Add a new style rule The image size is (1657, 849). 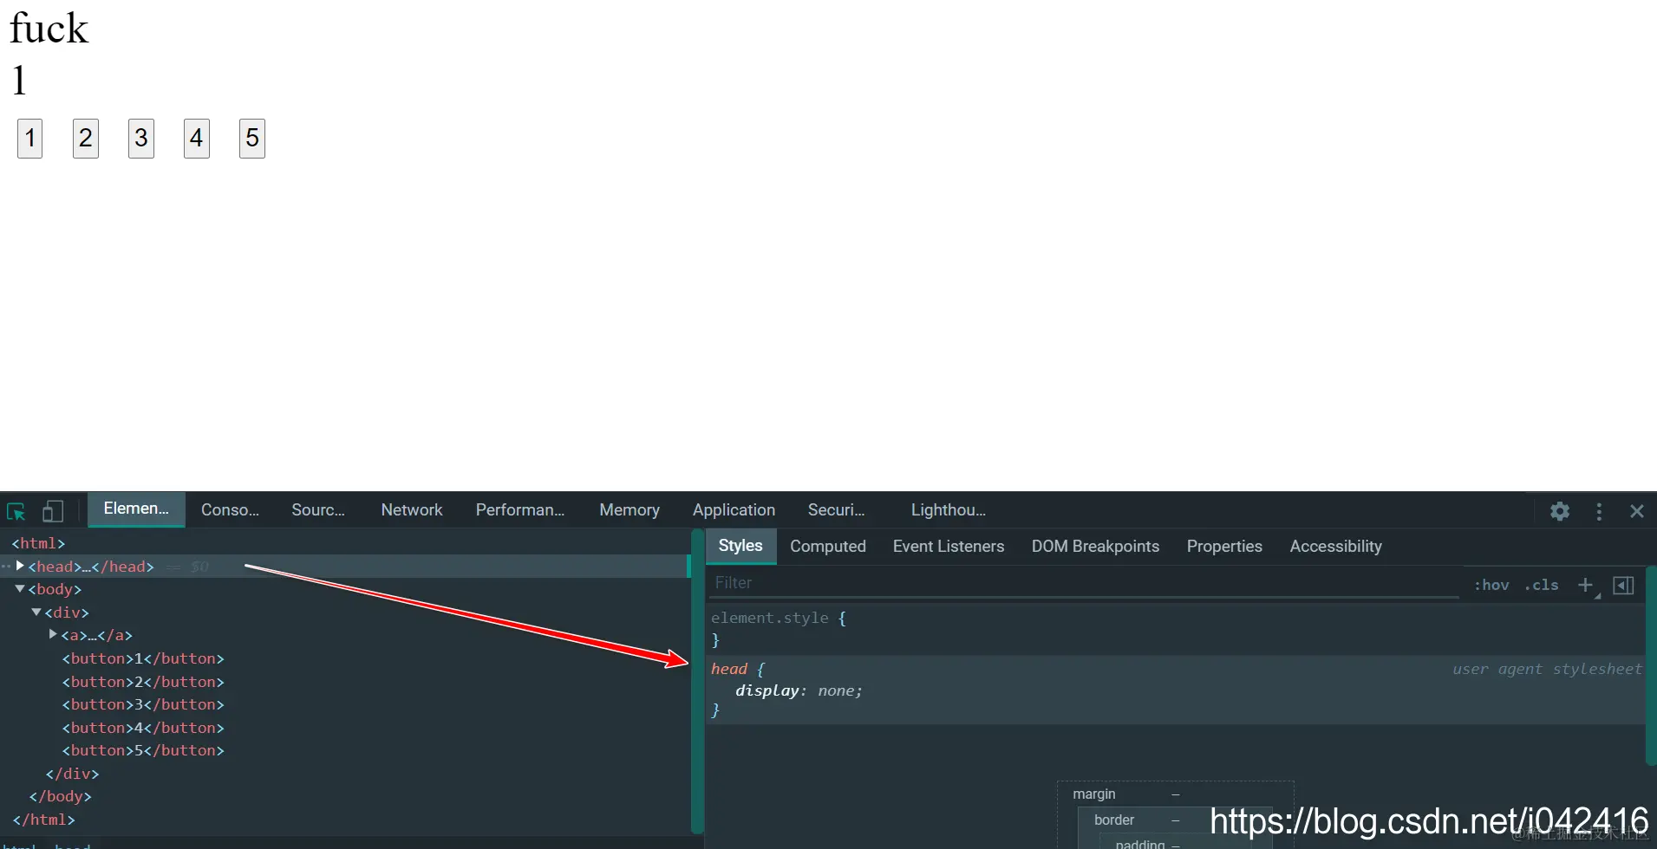[x=1585, y=585]
